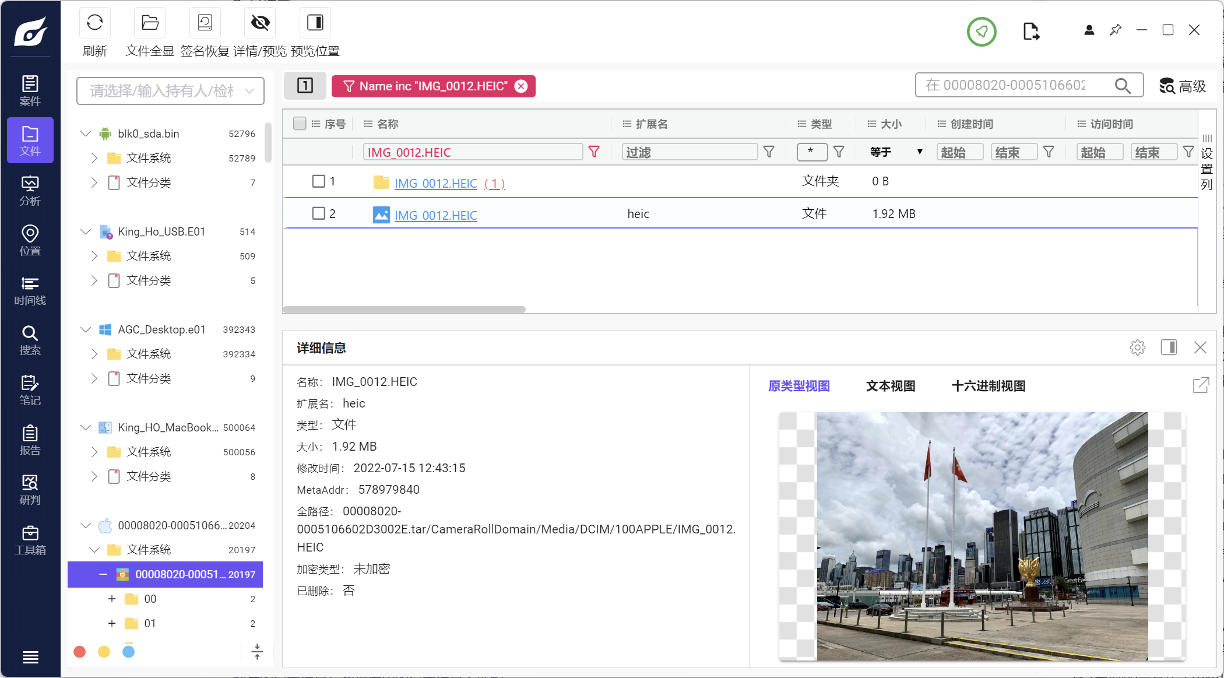Image resolution: width=1224 pixels, height=678 pixels.
Task: Click the hamburger menu at the sidebar bottom
Action: [30, 657]
